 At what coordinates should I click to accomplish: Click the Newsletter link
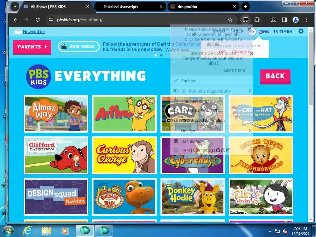click(34, 32)
